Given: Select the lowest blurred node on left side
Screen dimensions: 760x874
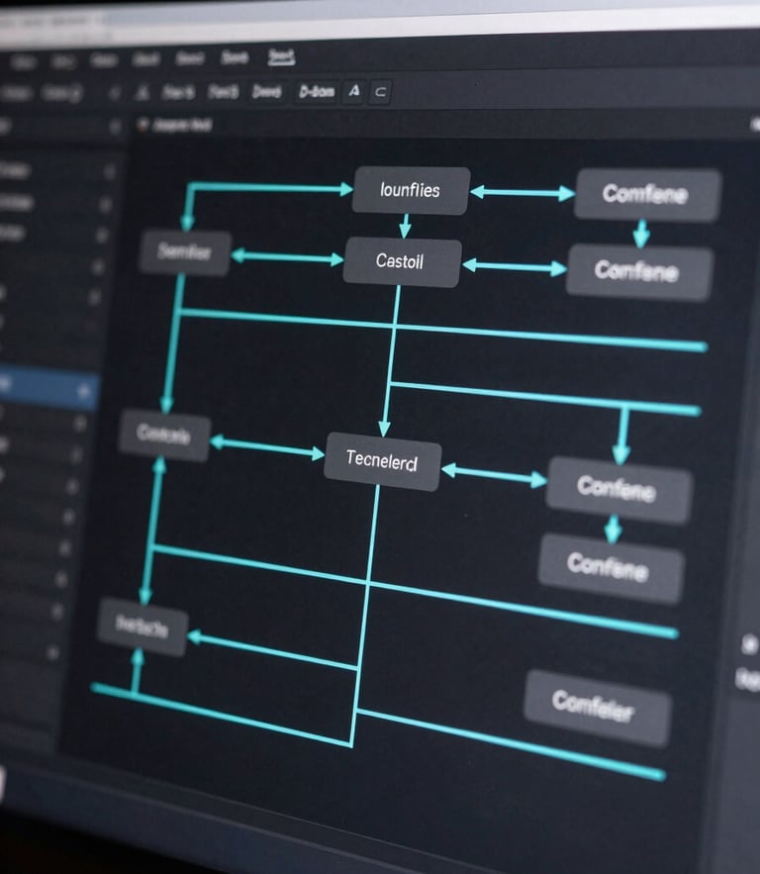Looking at the screenshot, I should [x=142, y=628].
